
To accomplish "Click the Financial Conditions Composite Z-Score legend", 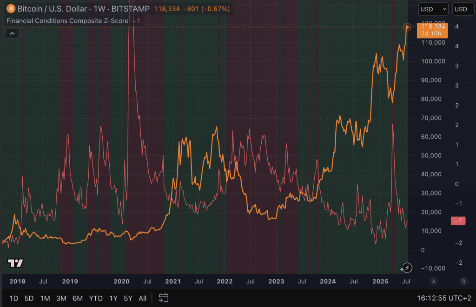I will (x=67, y=21).
